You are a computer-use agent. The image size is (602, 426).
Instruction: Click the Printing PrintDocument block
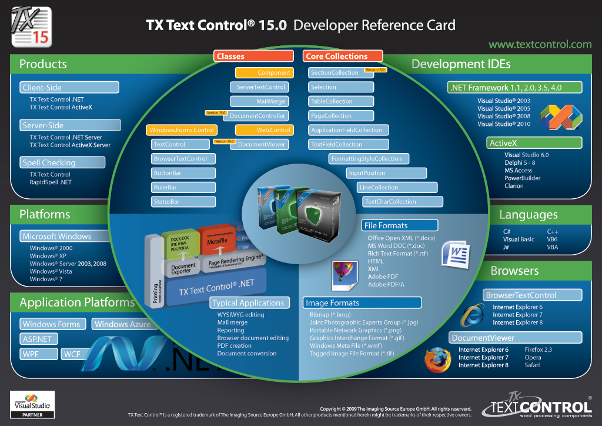click(156, 272)
